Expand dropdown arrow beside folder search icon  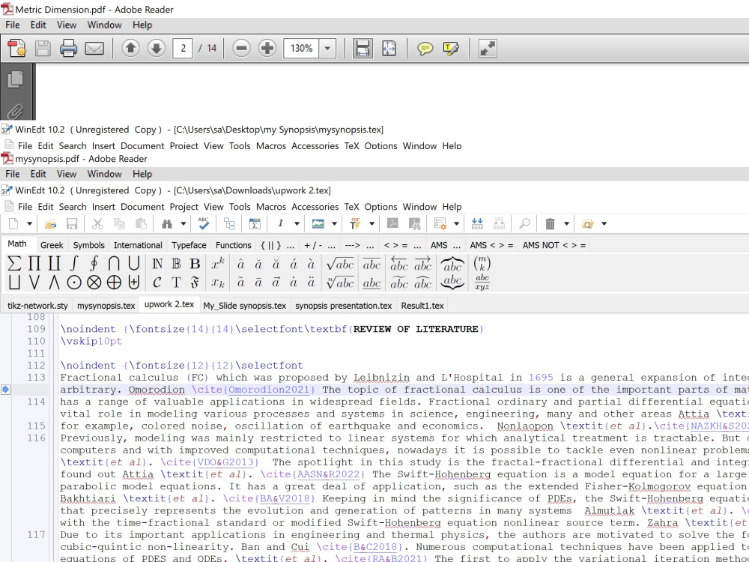tap(604, 223)
